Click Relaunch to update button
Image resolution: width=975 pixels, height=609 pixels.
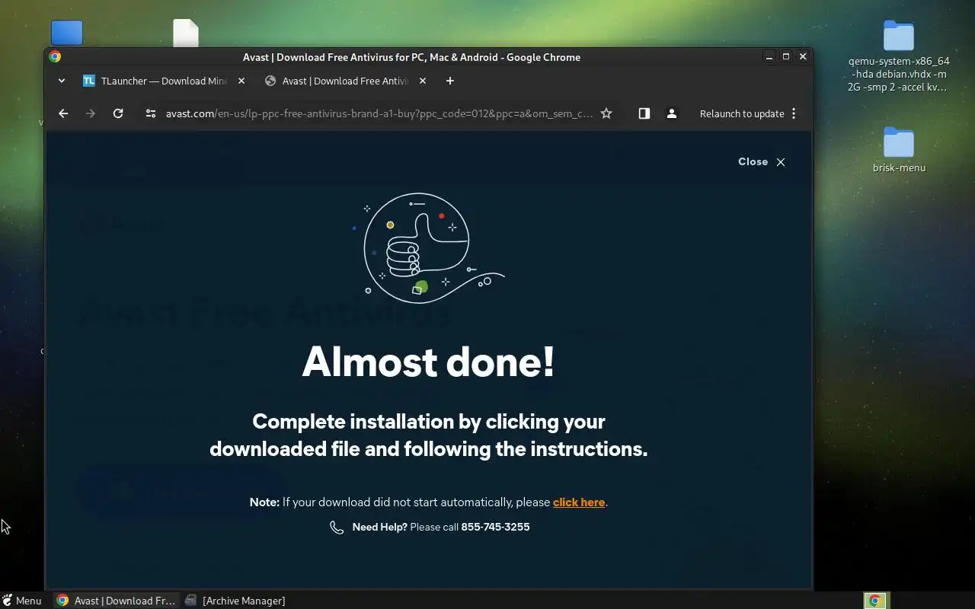click(x=742, y=113)
